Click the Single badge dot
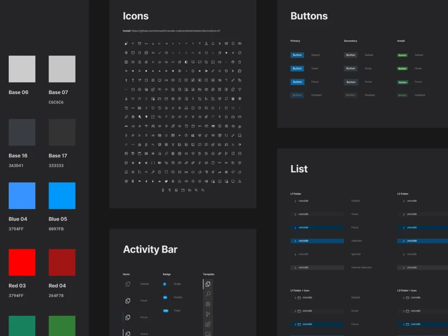Viewport: 448px width, 336px height. pos(165,284)
